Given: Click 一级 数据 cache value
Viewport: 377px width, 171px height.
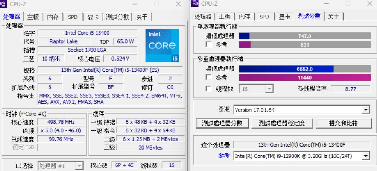Looking at the screenshot, I should (150, 122).
